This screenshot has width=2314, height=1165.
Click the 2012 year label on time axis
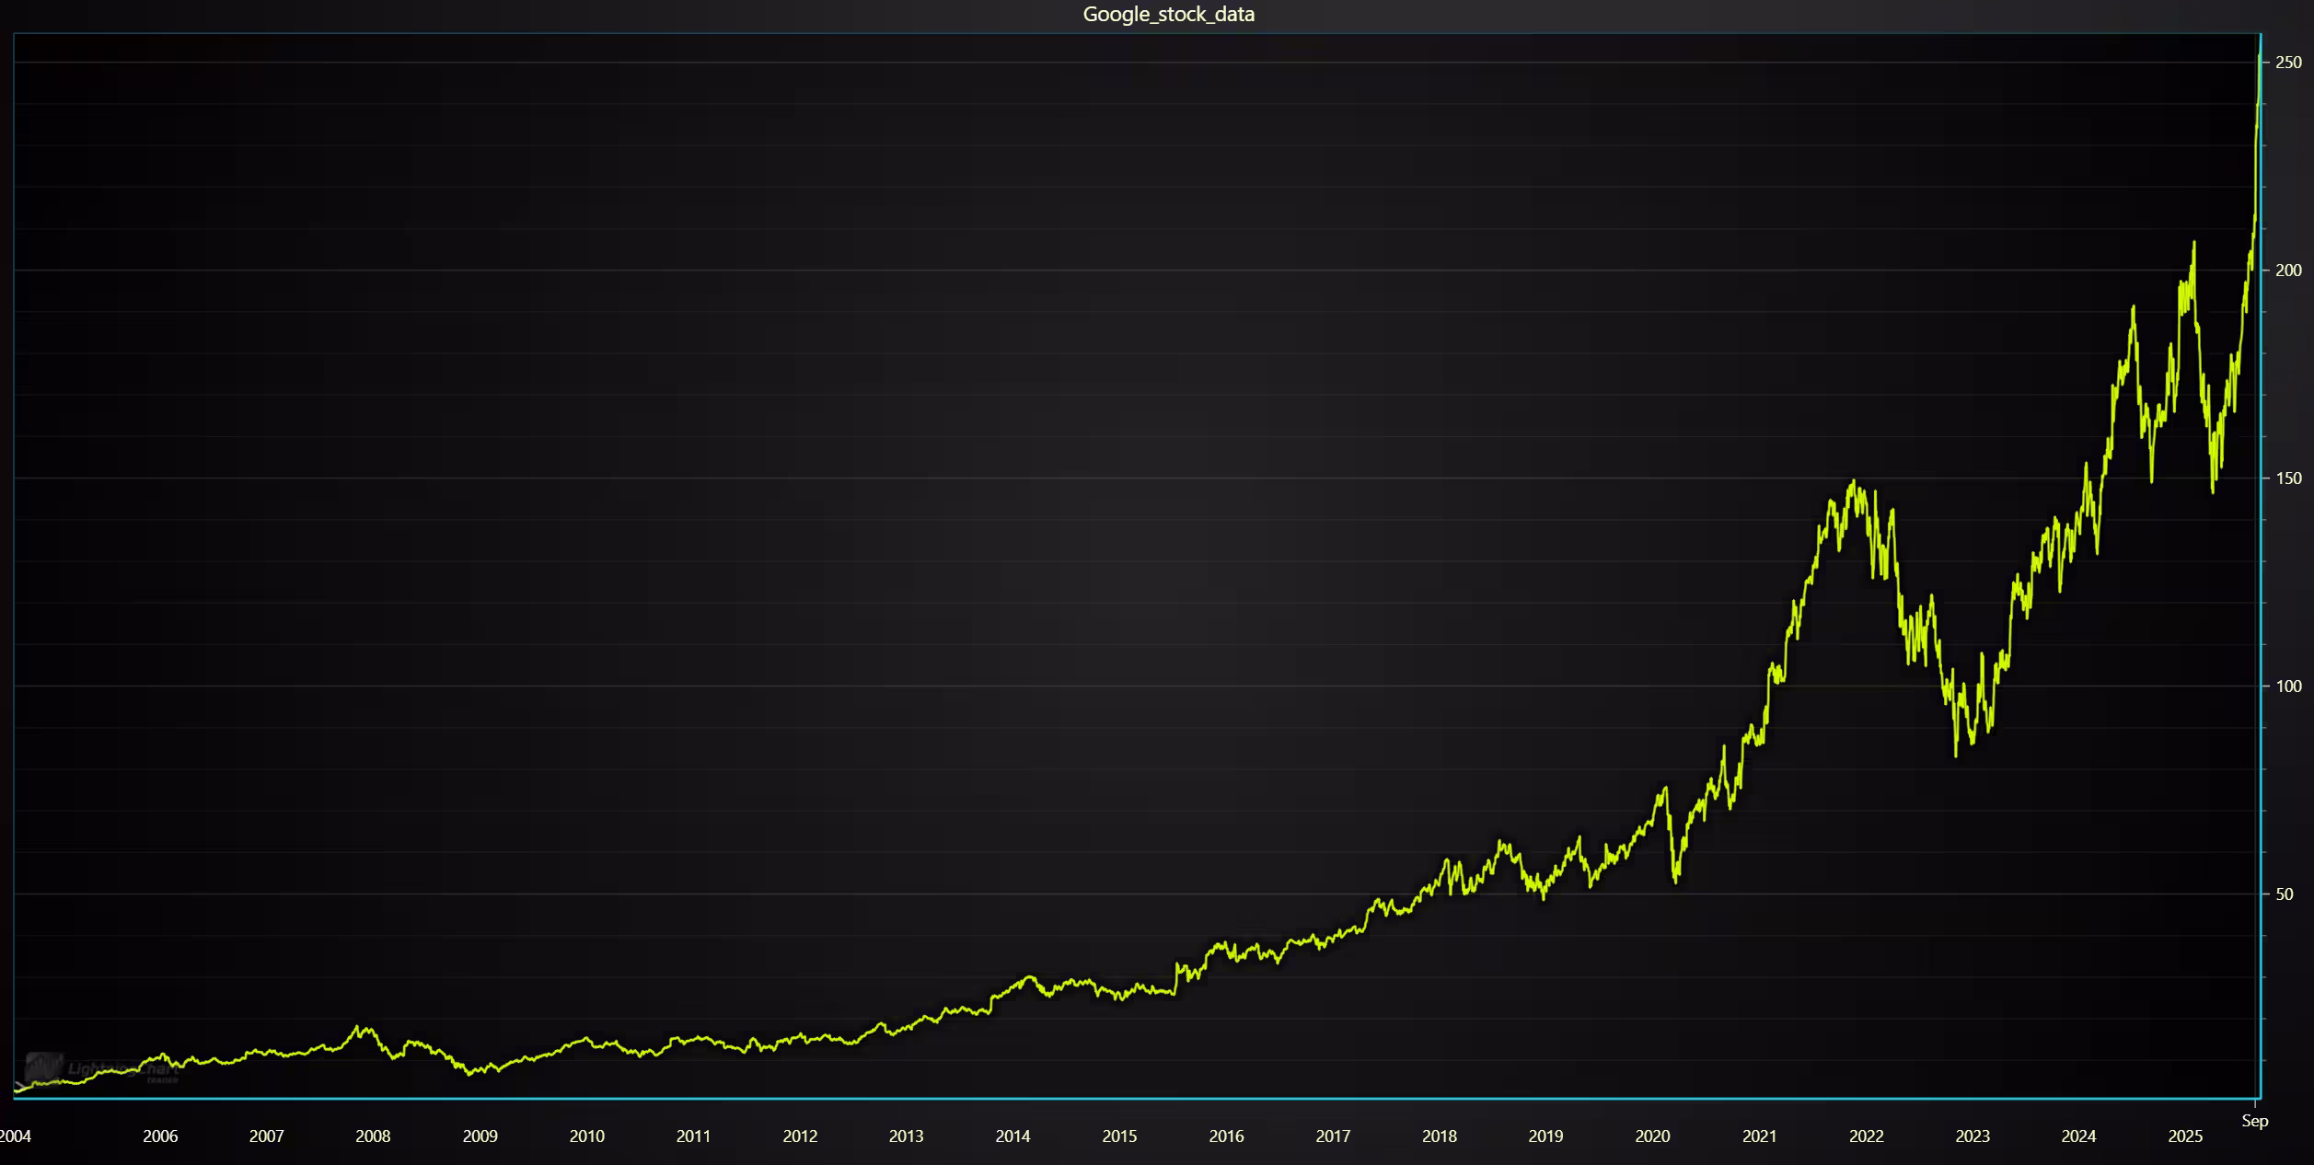[801, 1136]
